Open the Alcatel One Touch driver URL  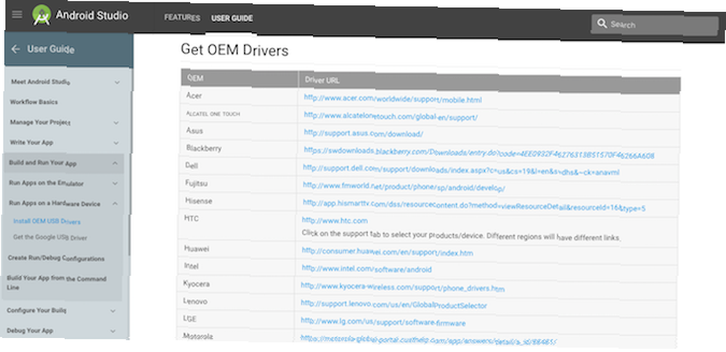(x=391, y=116)
